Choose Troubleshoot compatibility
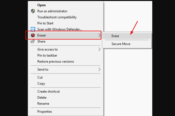The height and width of the screenshot is (116, 175). pos(57,17)
